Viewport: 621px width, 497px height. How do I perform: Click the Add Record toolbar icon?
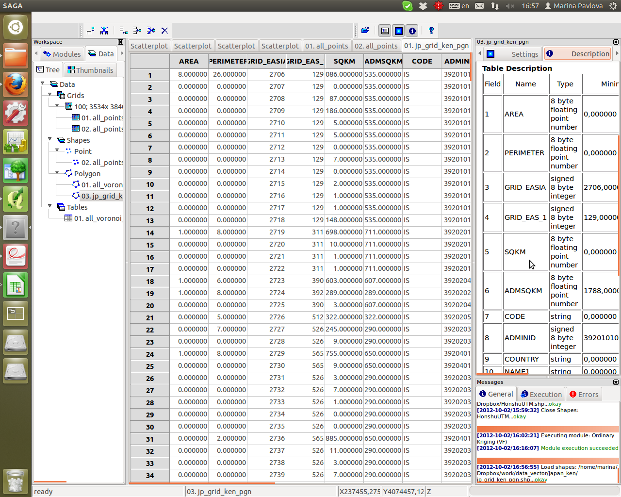[124, 31]
